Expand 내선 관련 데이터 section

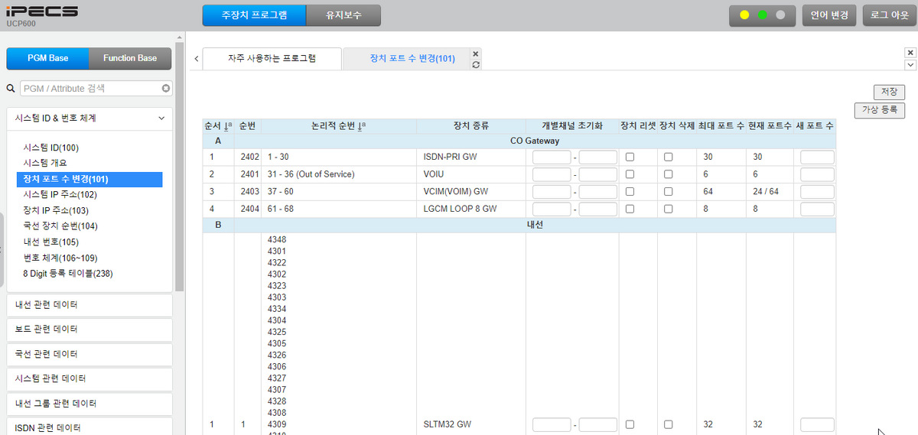click(x=90, y=305)
